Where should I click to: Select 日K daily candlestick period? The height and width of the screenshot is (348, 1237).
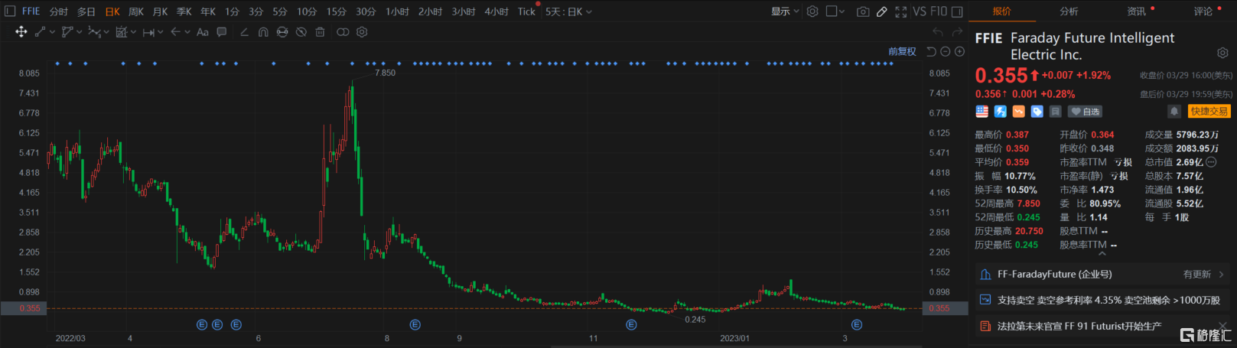click(x=112, y=11)
